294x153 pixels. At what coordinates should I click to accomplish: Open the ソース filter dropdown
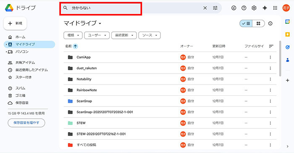coord(150,35)
